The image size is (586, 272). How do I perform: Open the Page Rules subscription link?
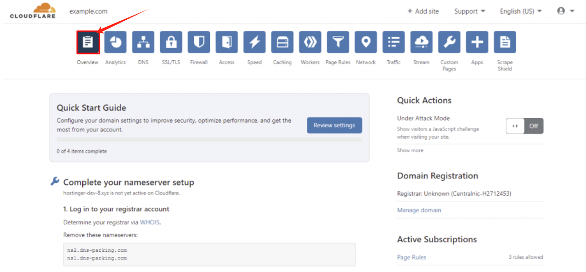[411, 257]
